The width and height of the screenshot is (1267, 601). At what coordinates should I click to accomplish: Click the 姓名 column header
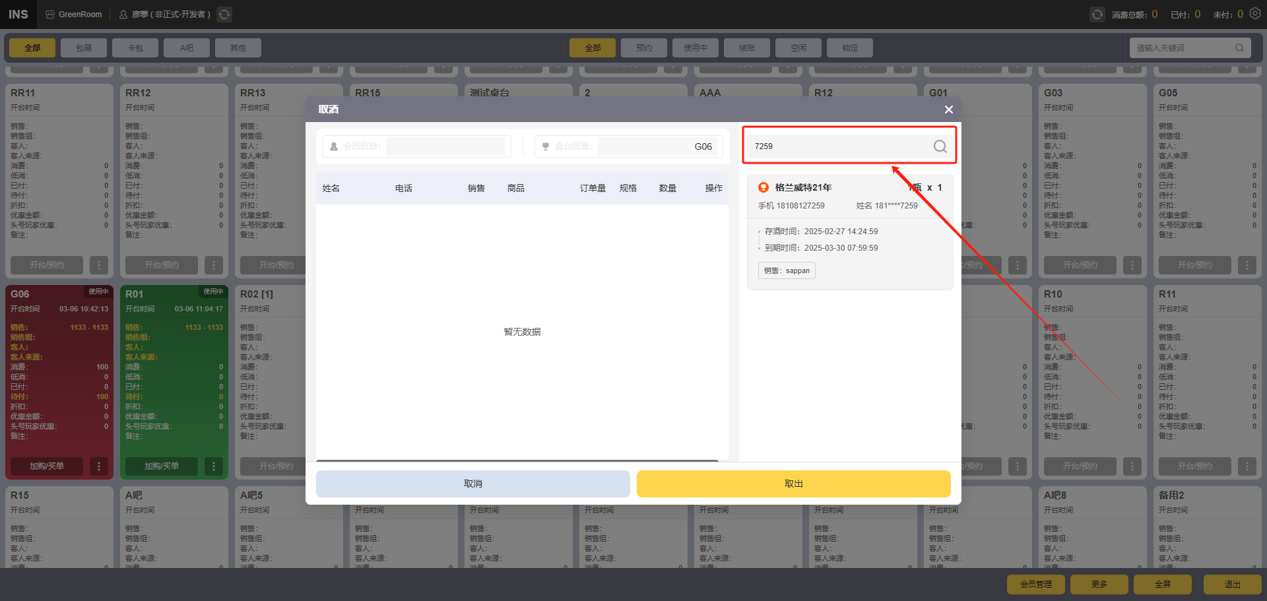tap(331, 188)
